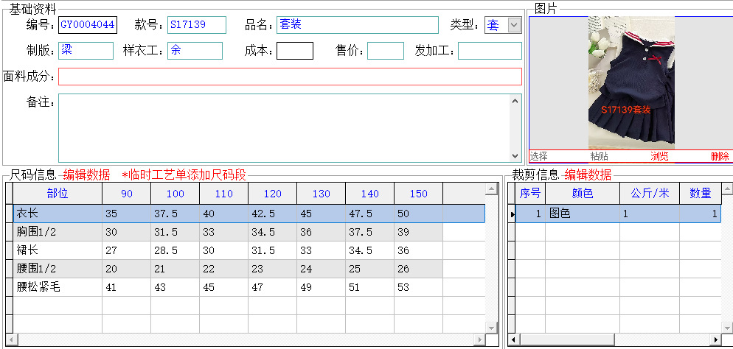Image resolution: width=733 pixels, height=349 pixels.
Task: Click cell 53 in the 腰松紧毛 row
Action: (x=418, y=287)
